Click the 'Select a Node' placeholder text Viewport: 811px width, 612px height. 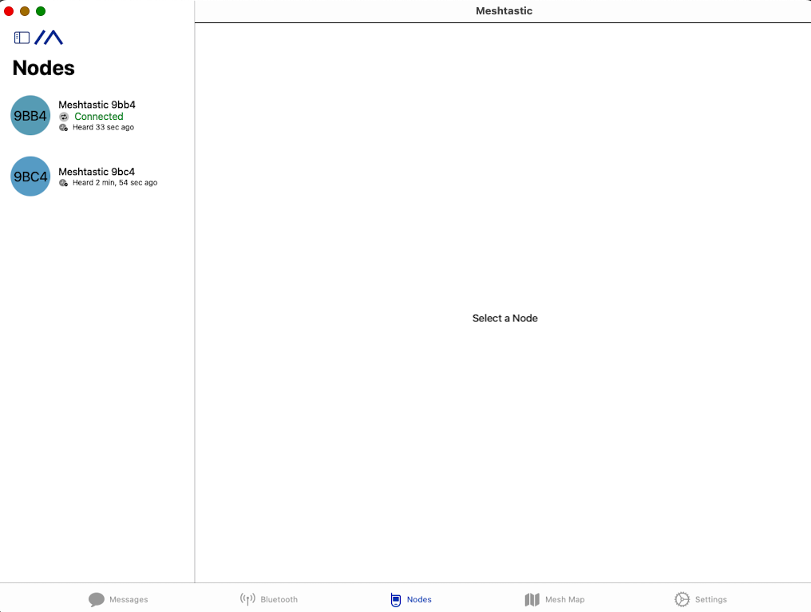[504, 319]
